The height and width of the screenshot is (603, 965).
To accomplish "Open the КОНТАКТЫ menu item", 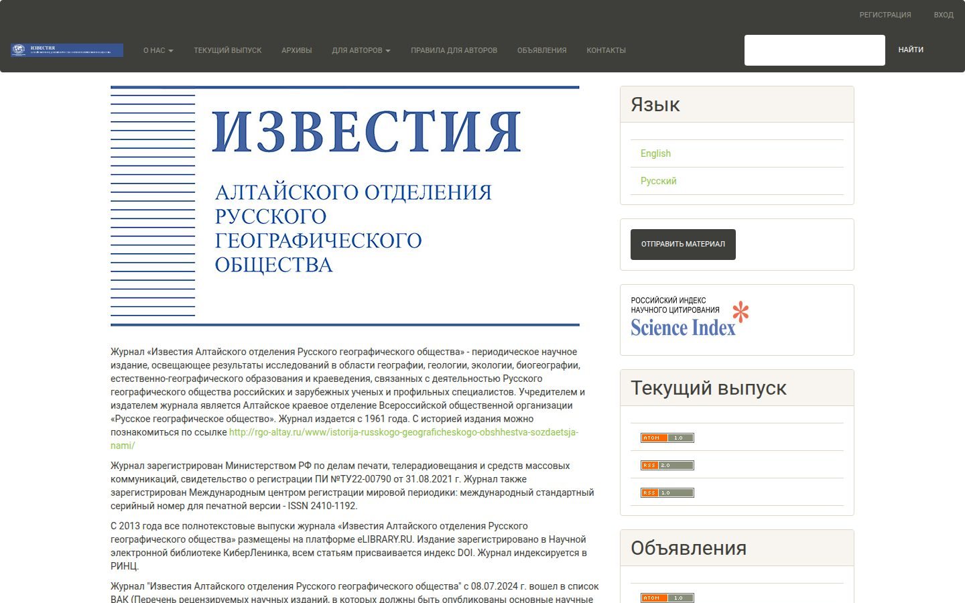I will pyautogui.click(x=606, y=50).
